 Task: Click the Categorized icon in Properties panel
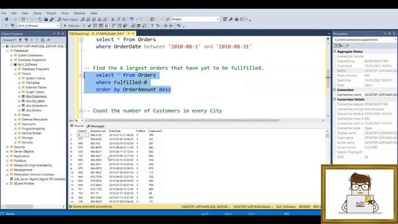tap(336, 45)
